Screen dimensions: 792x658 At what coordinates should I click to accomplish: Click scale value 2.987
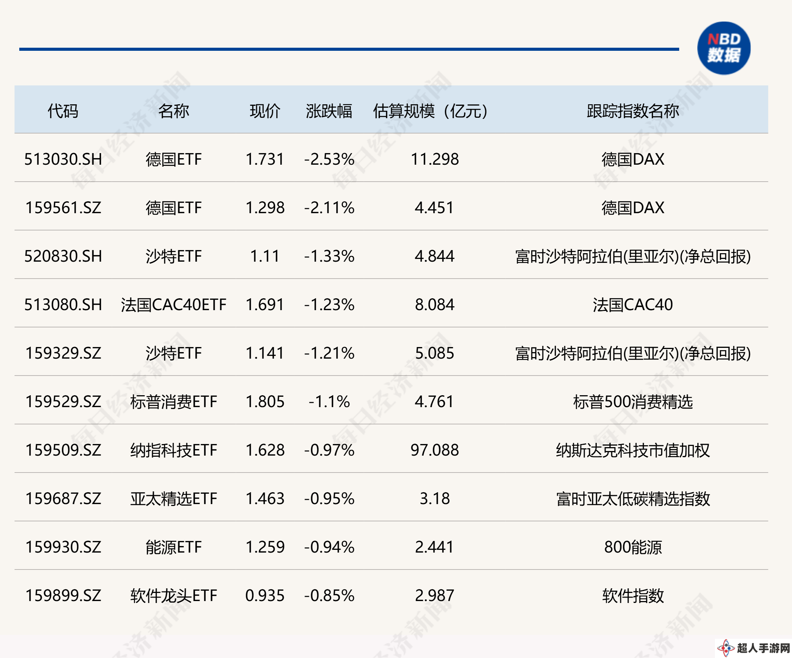tap(435, 595)
